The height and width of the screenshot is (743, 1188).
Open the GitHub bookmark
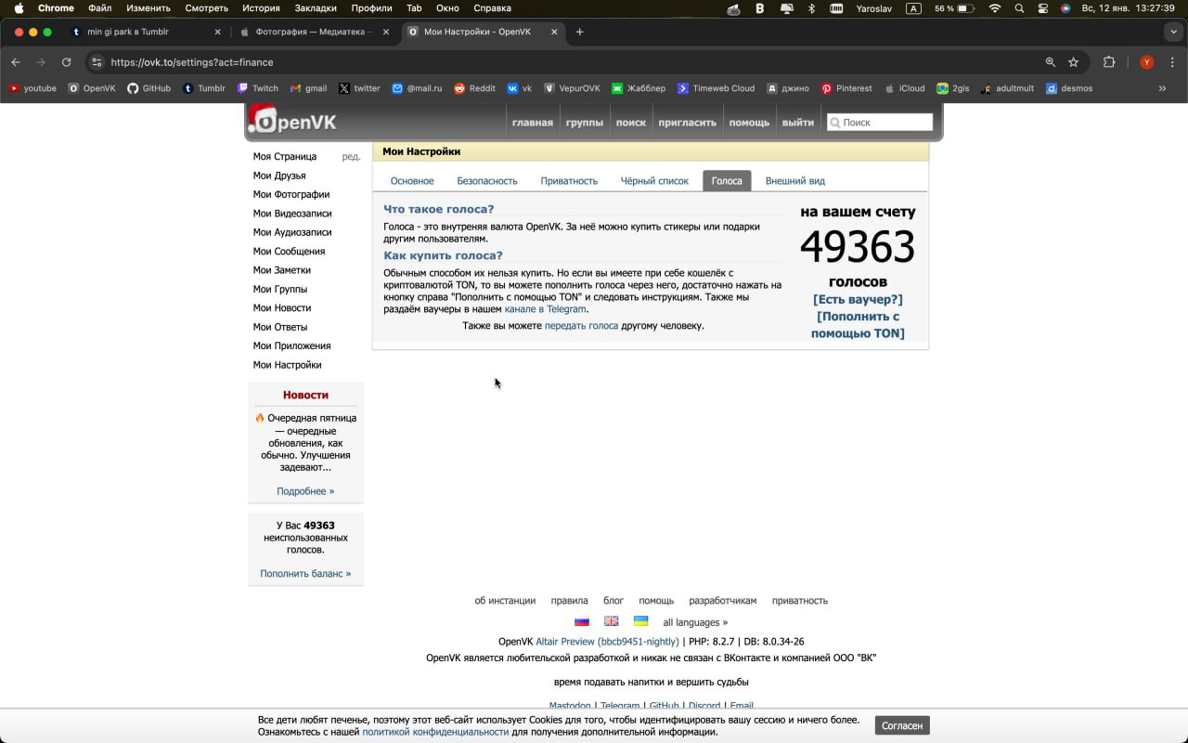(x=148, y=88)
